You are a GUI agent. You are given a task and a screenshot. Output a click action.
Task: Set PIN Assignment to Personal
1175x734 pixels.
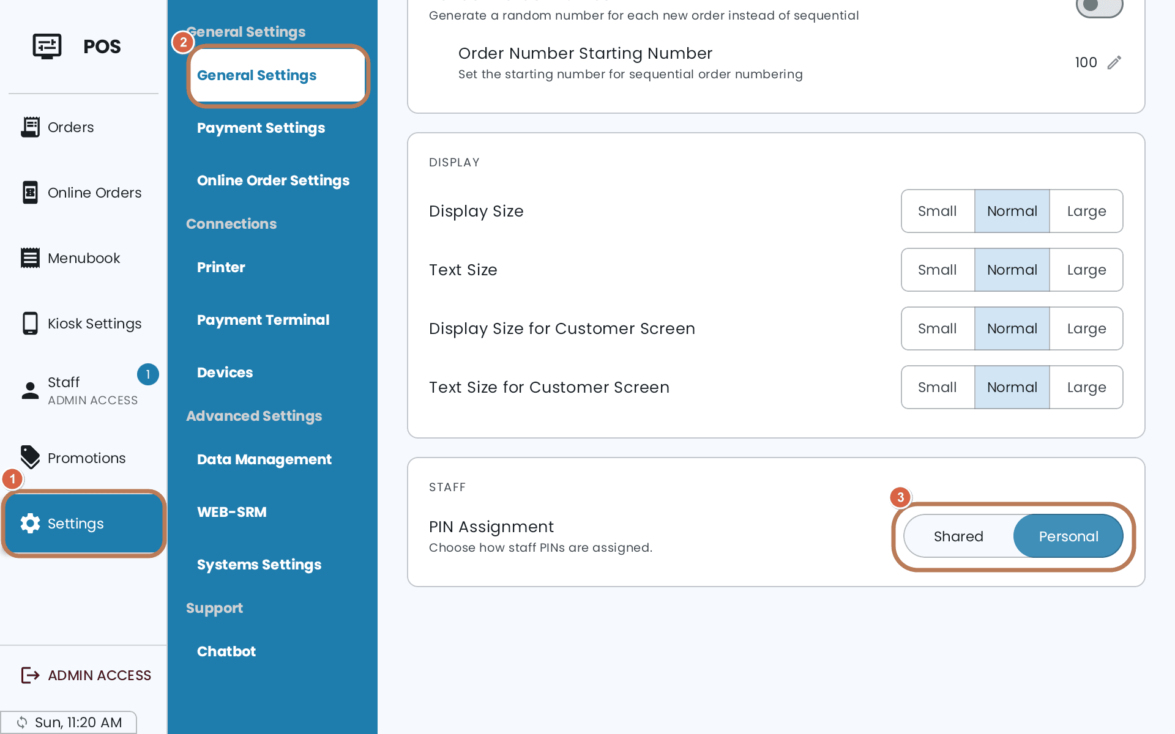pyautogui.click(x=1069, y=536)
